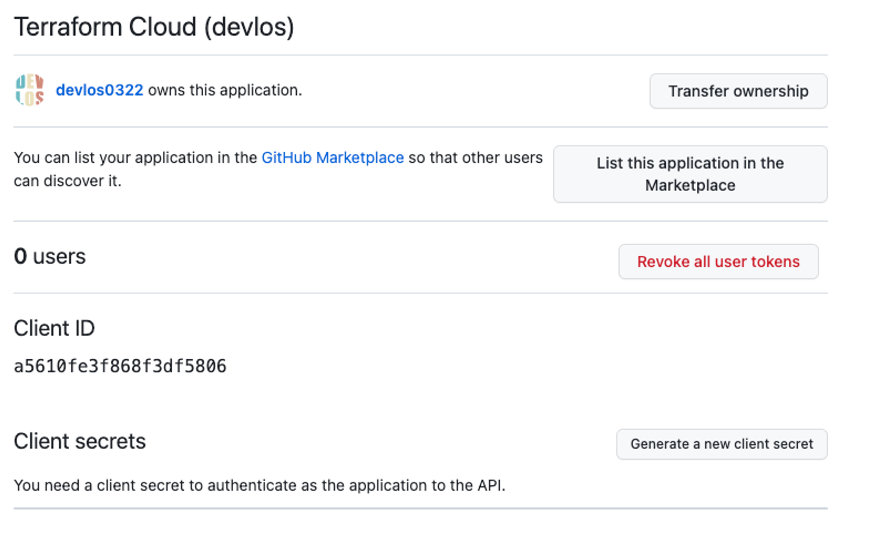Click the 'so that other users' text
The height and width of the screenshot is (535, 882).
click(475, 158)
